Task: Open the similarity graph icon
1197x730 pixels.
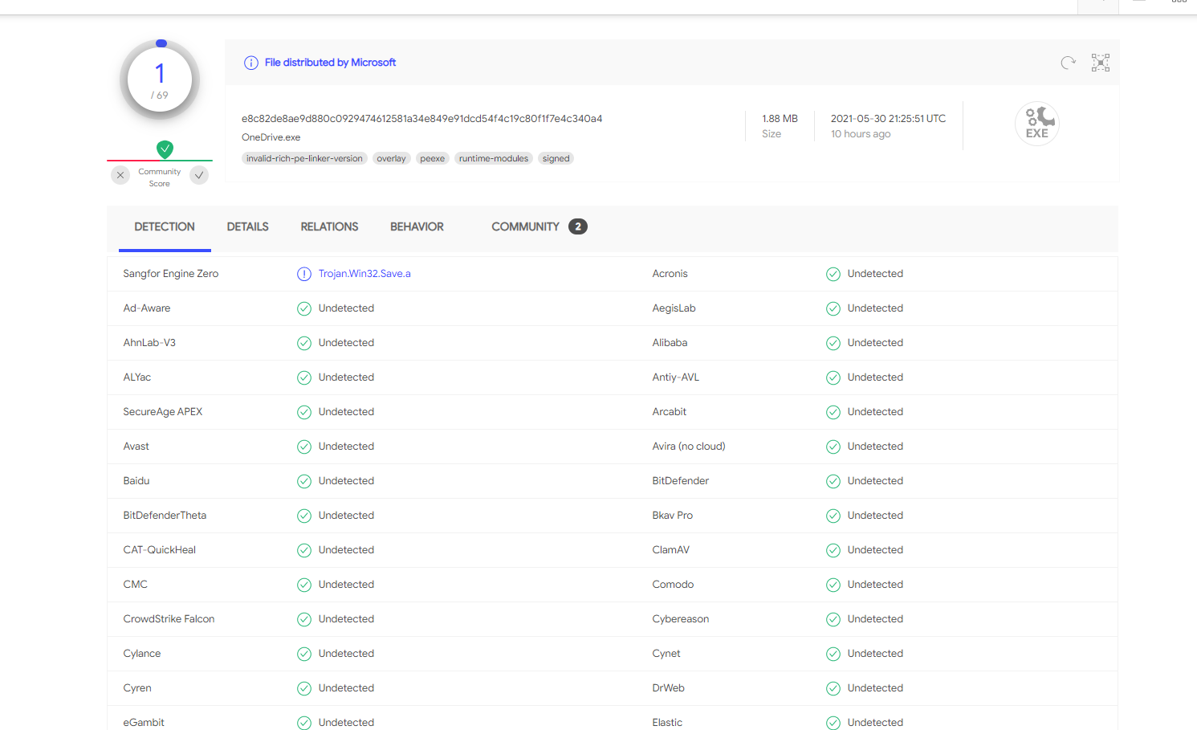Action: point(1101,63)
